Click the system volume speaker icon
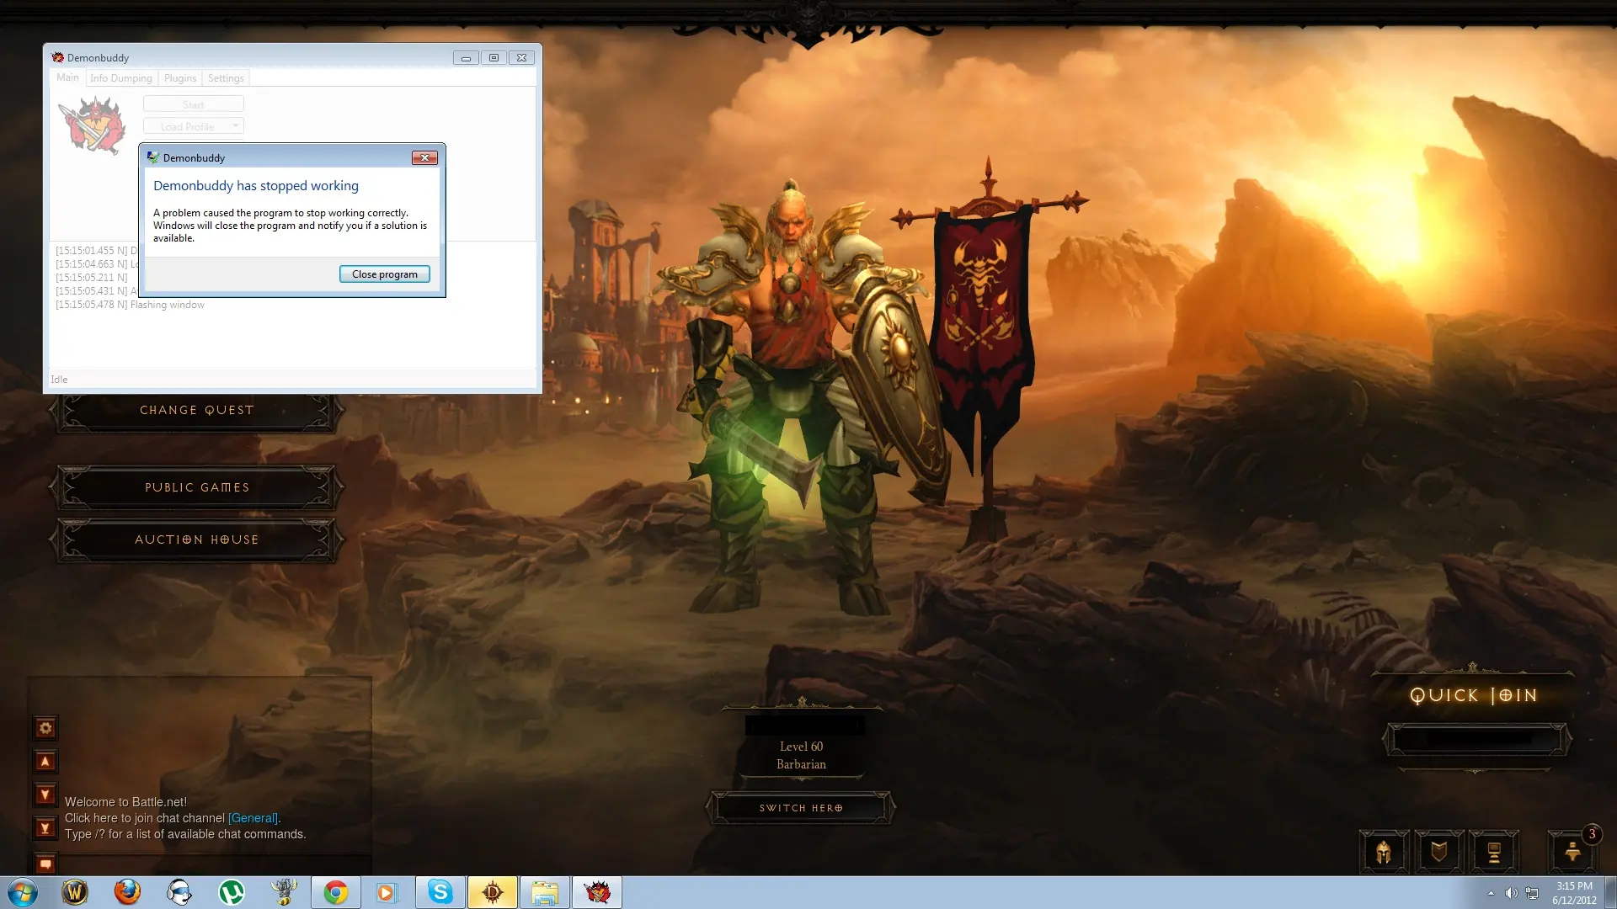Screen dimensions: 1617x909 pos(1511,893)
